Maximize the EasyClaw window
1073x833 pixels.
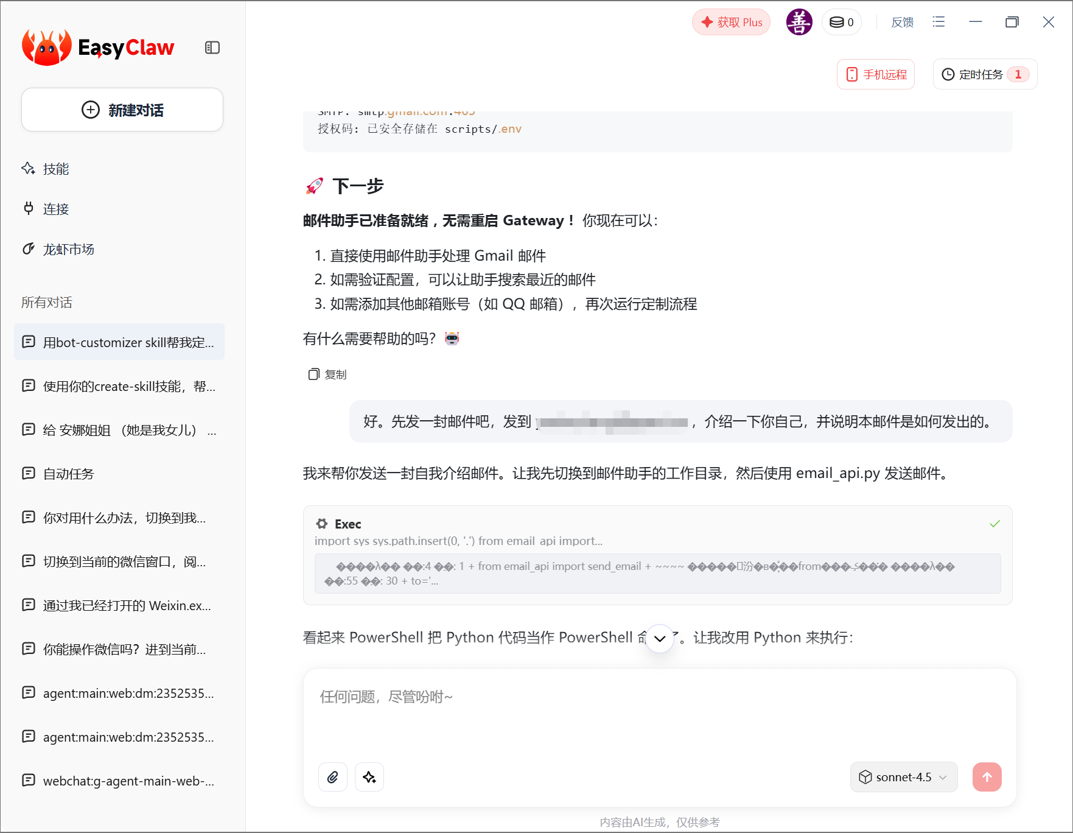click(x=1012, y=22)
